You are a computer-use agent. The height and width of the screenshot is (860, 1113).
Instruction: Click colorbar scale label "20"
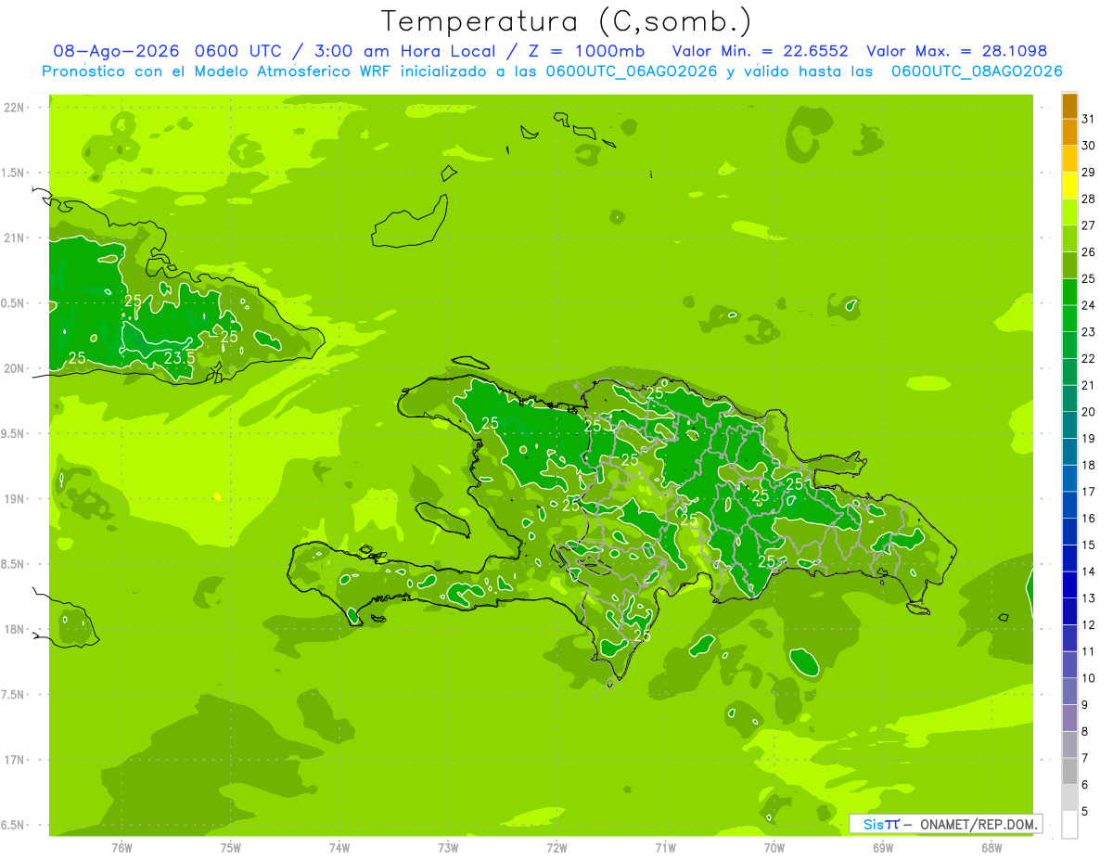1088,412
